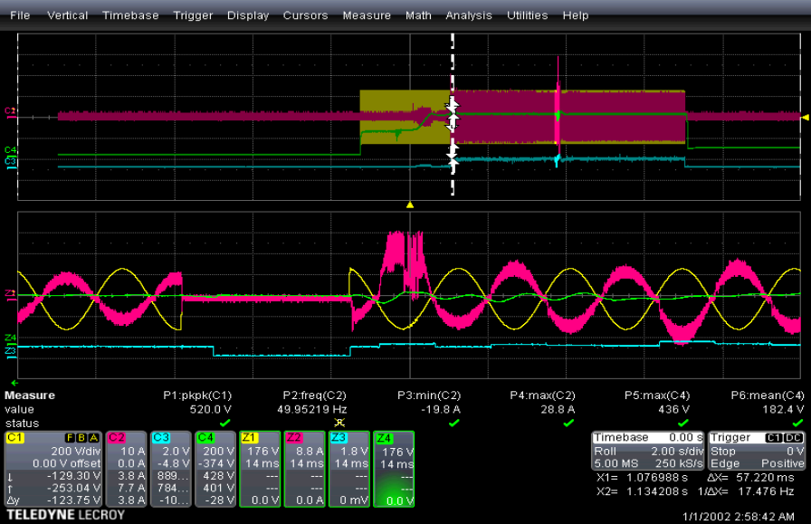Screen dimensions: 811x524
Task: Click the ΔX= 57.220 ms readout
Action: tap(750, 478)
